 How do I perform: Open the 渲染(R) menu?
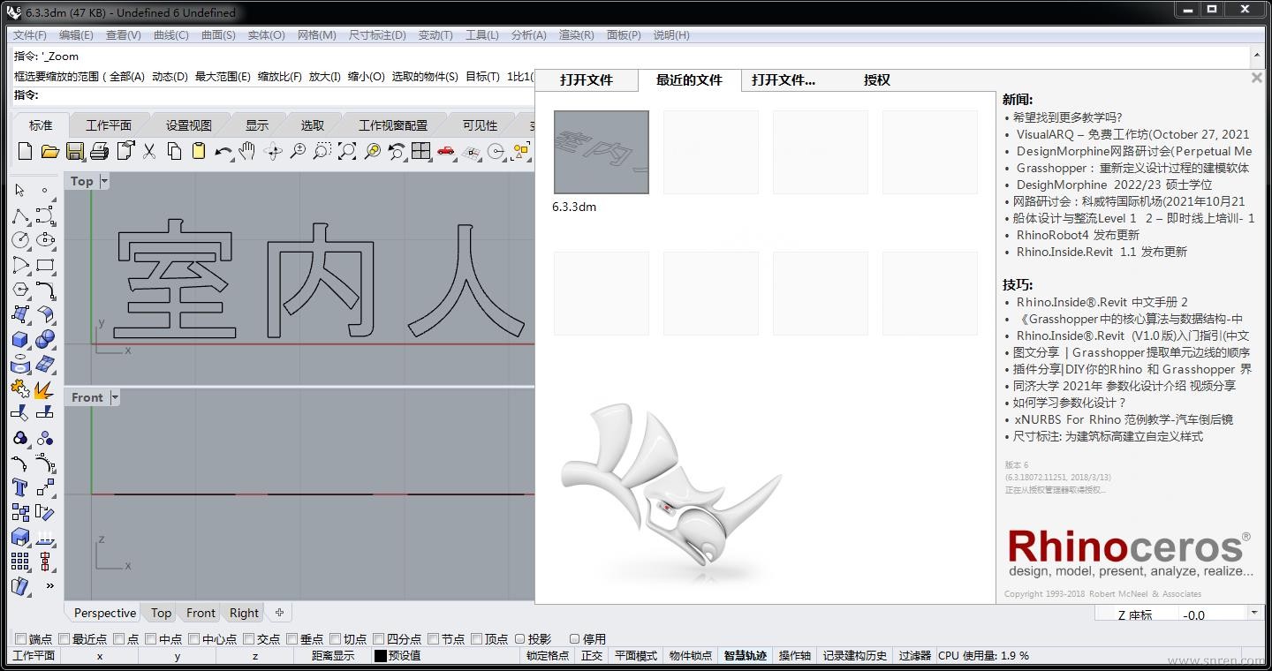(576, 35)
